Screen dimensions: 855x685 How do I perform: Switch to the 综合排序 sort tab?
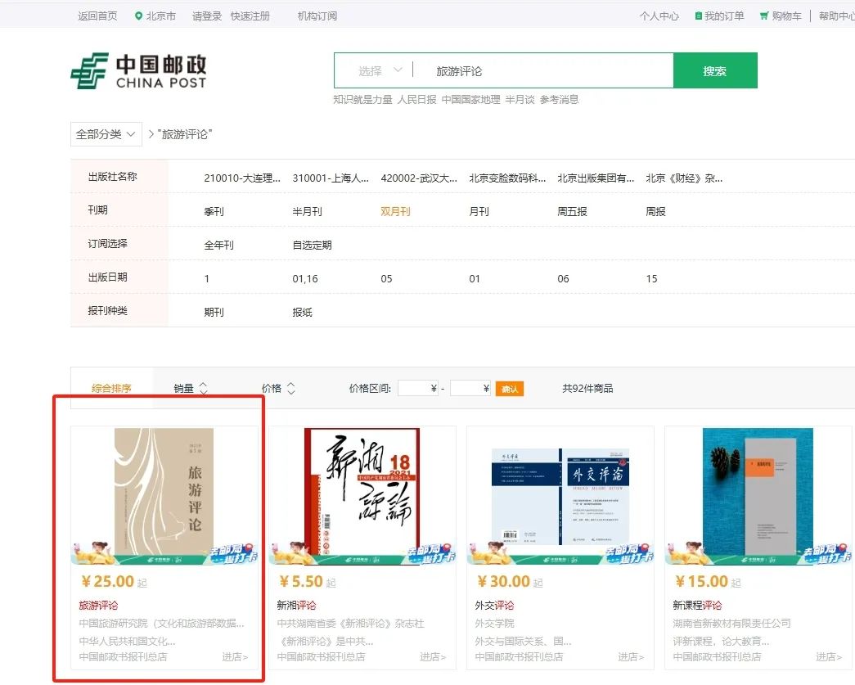111,389
